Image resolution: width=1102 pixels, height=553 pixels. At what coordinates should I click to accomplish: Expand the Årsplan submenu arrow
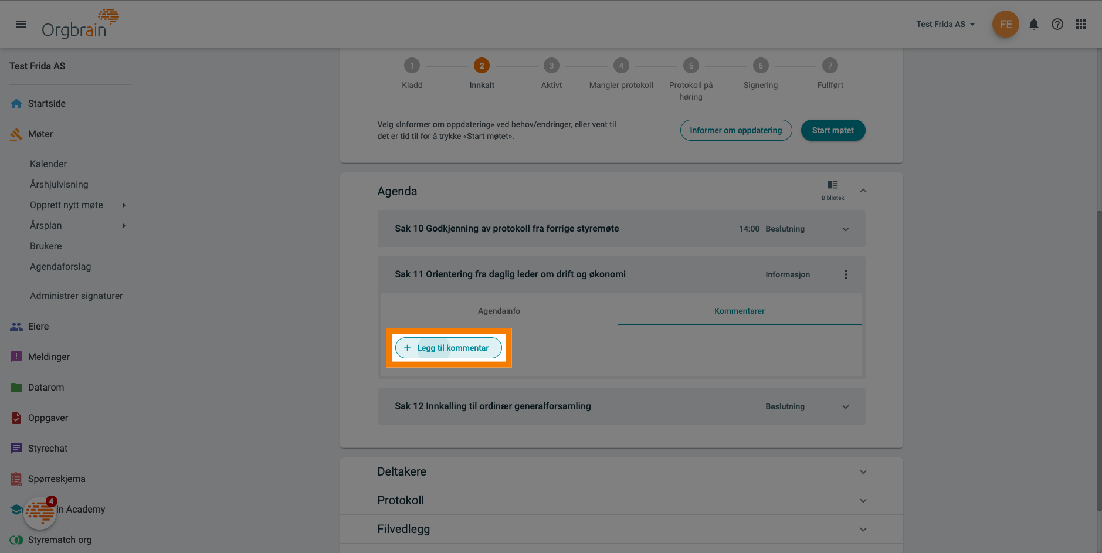[x=124, y=226]
